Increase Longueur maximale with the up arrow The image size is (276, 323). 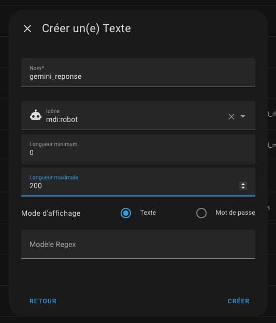(x=243, y=184)
